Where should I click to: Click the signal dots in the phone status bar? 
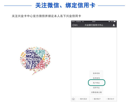[73, 22]
